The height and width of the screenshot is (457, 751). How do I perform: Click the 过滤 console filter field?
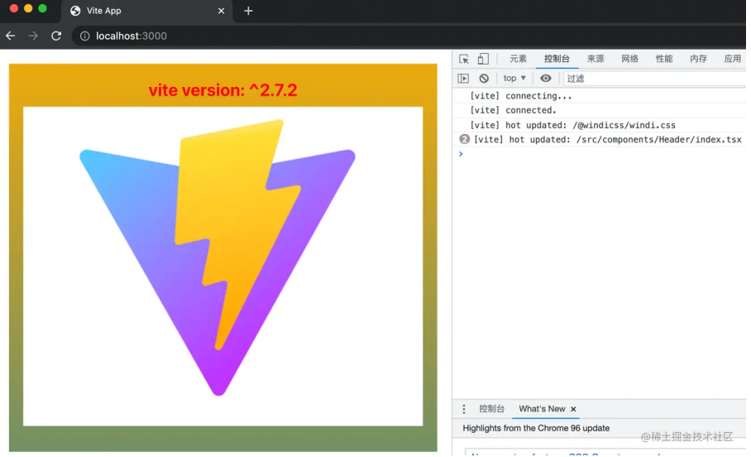pyautogui.click(x=645, y=79)
